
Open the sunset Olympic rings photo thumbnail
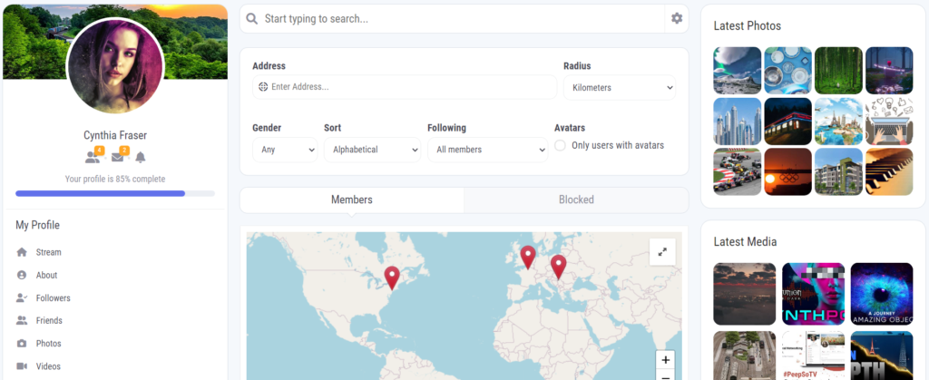788,171
